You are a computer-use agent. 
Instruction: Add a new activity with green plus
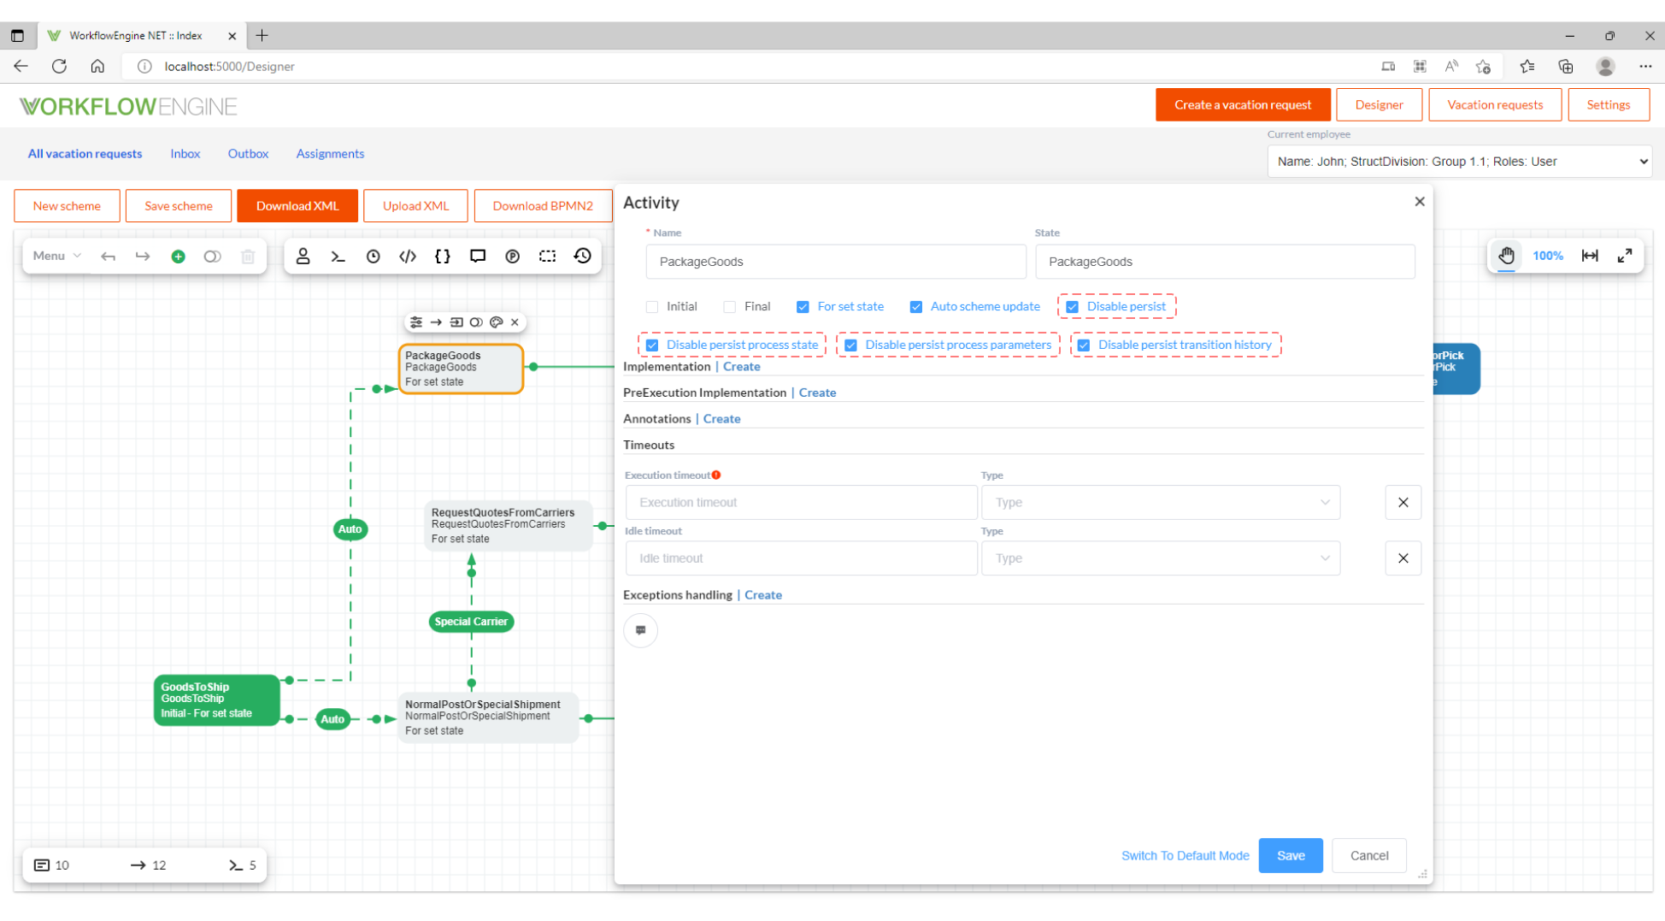coord(178,257)
